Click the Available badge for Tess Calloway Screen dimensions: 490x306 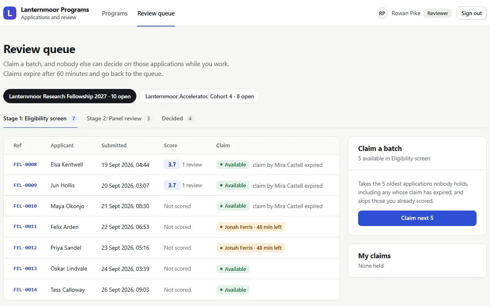(233, 290)
